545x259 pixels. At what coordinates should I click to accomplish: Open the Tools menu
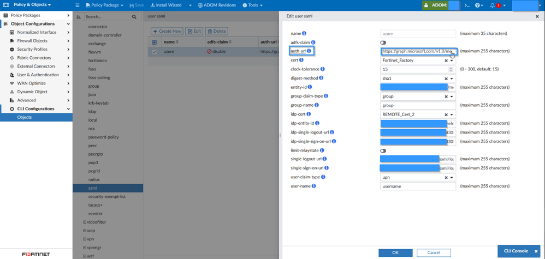point(252,5)
